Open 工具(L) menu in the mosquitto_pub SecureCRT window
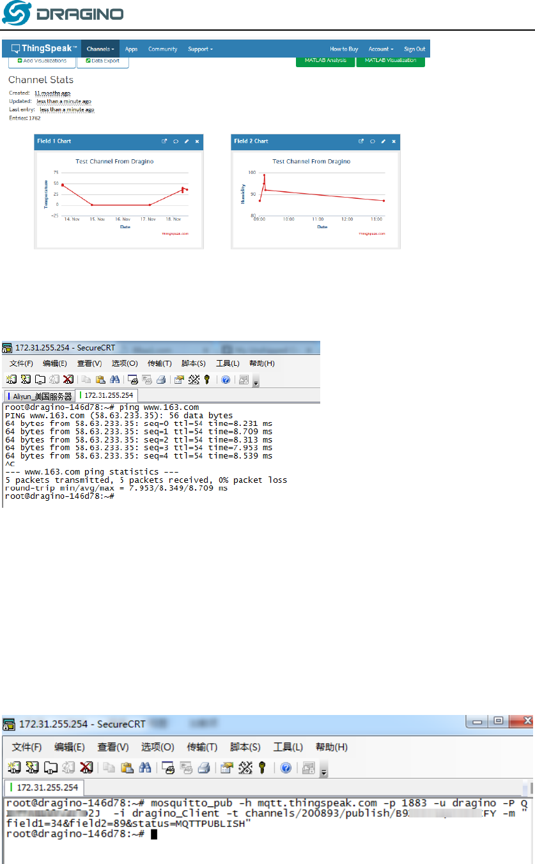535x864 pixels. 288,747
